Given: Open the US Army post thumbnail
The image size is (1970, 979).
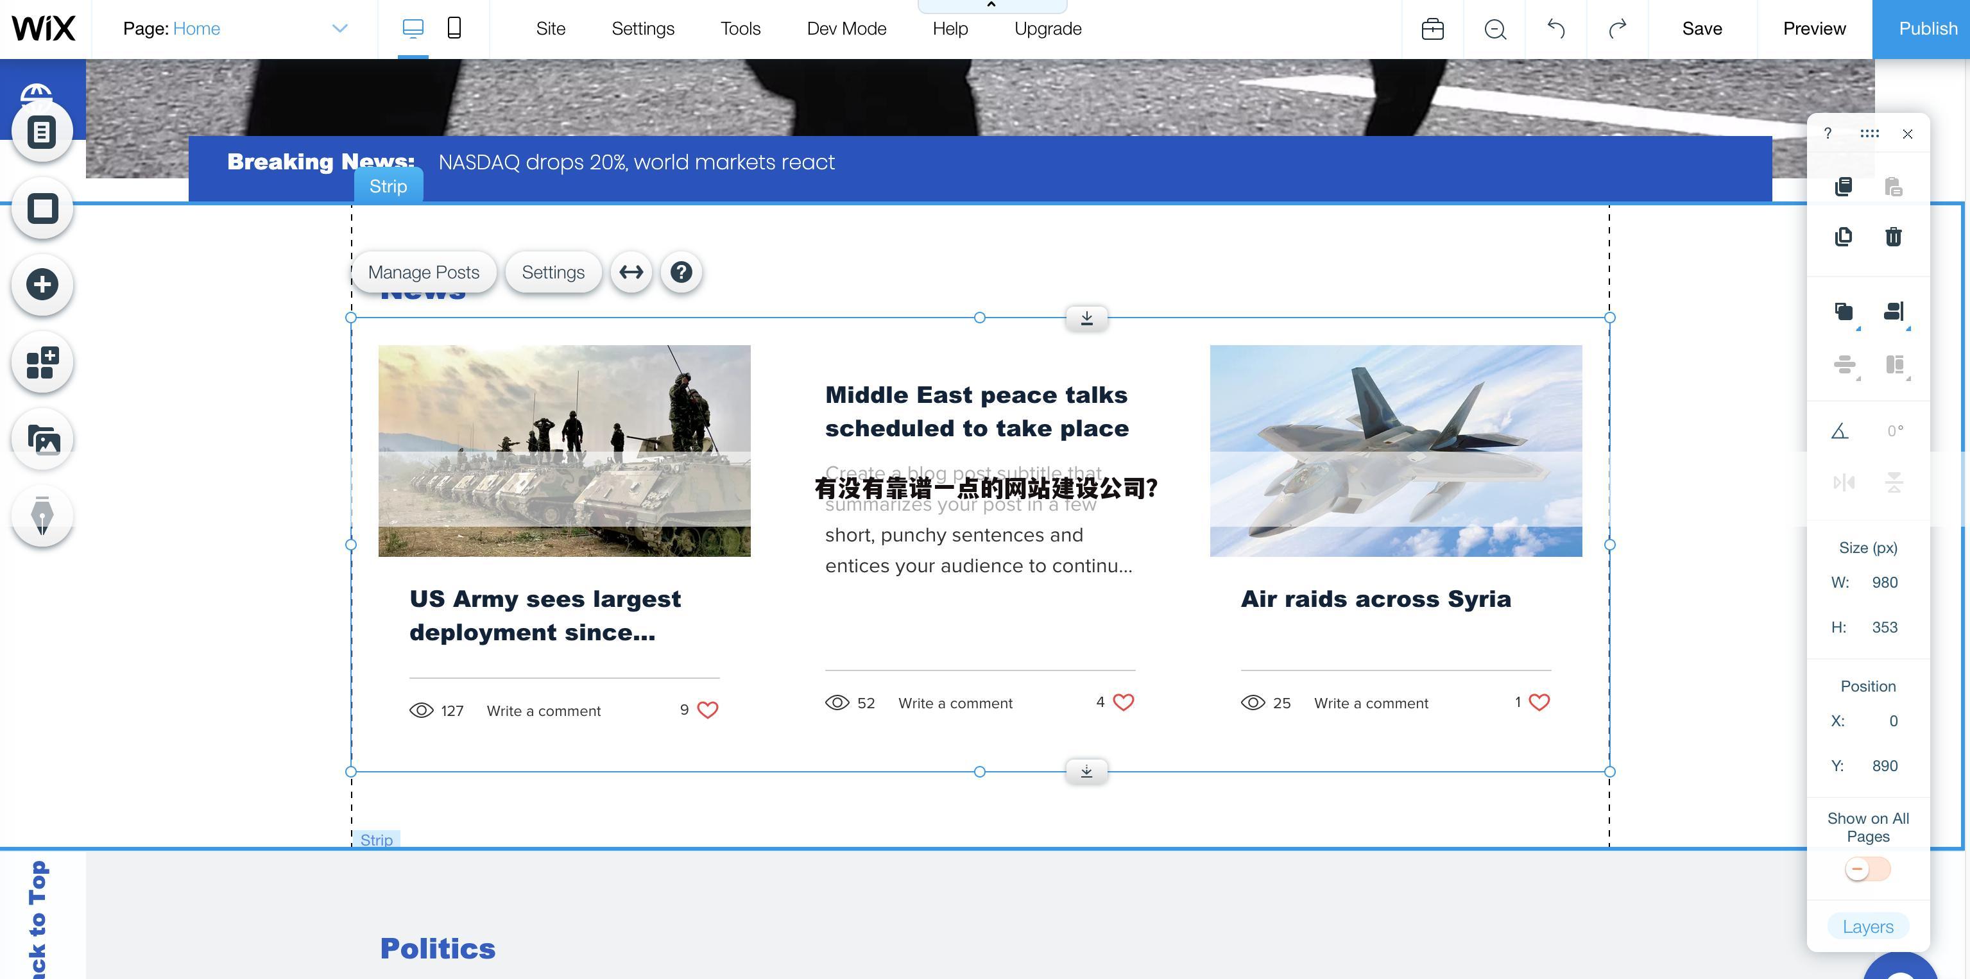Looking at the screenshot, I should point(565,450).
